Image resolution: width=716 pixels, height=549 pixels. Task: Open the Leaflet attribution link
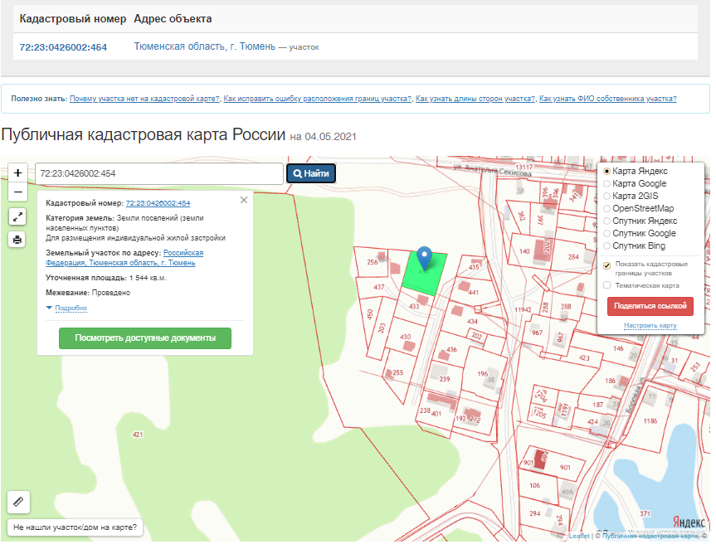(579, 536)
